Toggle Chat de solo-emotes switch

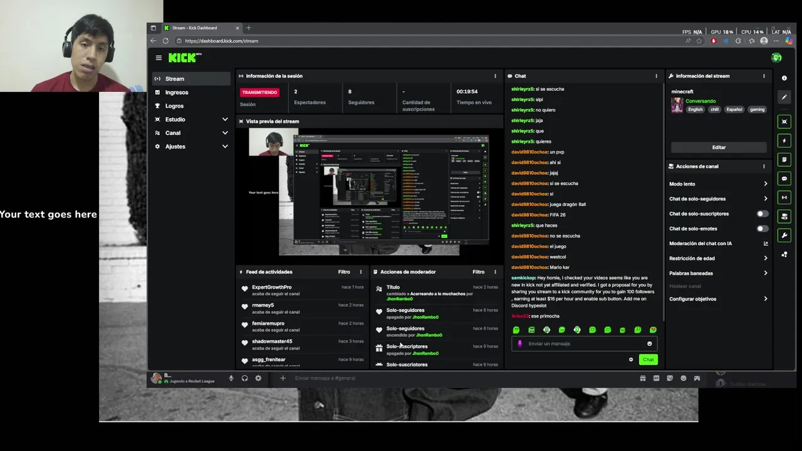pos(762,229)
